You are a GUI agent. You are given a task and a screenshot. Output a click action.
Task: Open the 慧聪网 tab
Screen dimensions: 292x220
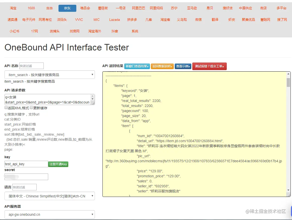(265, 20)
